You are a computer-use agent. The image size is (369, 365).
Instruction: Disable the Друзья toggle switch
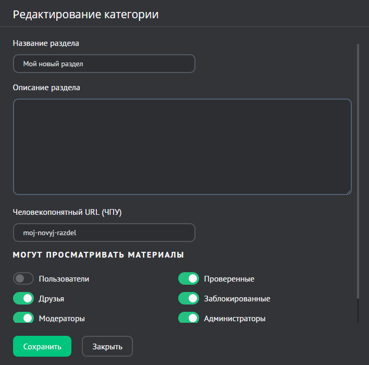pyautogui.click(x=23, y=298)
